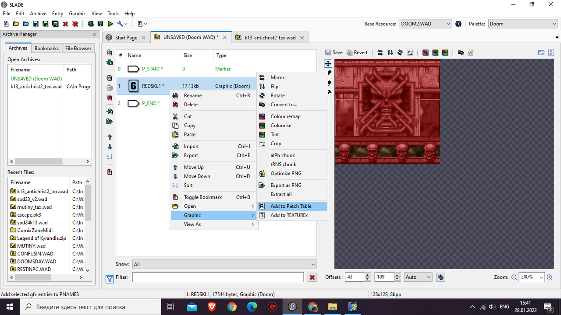Viewport: 561px width, 315px height.
Task: Click the Flip icon in graphic toolbar
Action: [390, 52]
